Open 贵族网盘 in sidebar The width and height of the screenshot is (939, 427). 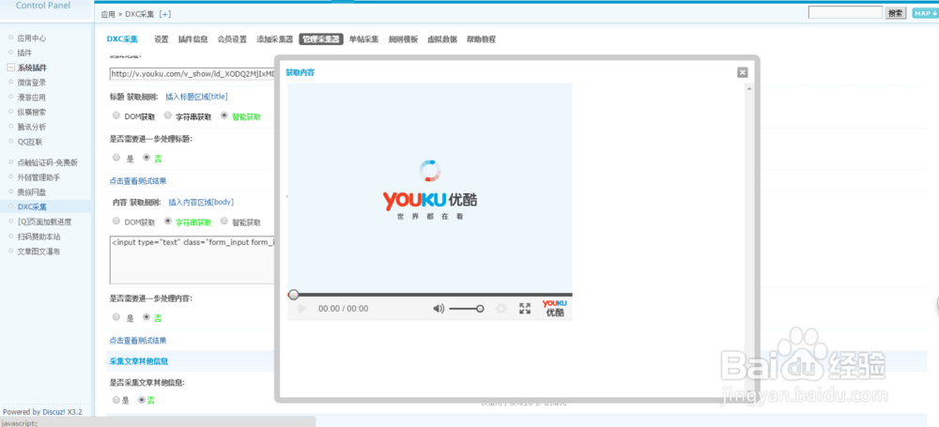point(32,192)
